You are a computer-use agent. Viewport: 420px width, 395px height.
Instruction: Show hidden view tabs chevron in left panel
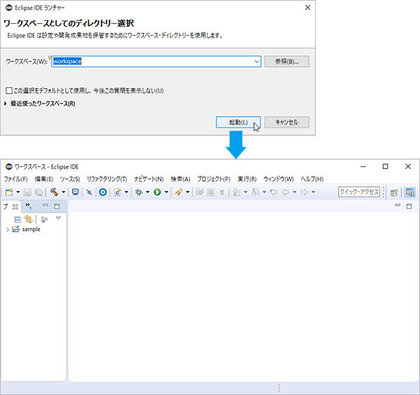click(x=28, y=206)
